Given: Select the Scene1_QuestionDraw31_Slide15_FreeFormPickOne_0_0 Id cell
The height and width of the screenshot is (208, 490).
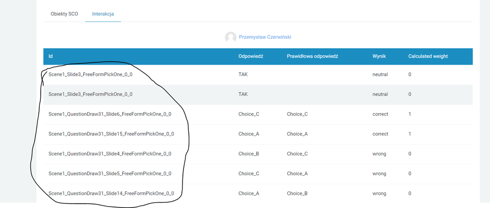Looking at the screenshot, I should 111,134.
